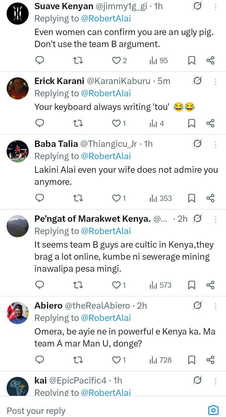
Task: Reply to Abiero's tweet
Action: click(x=40, y=360)
